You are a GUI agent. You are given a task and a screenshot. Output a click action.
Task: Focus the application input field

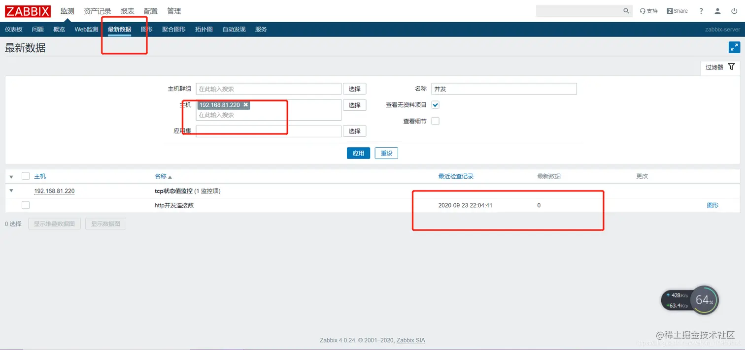(269, 131)
